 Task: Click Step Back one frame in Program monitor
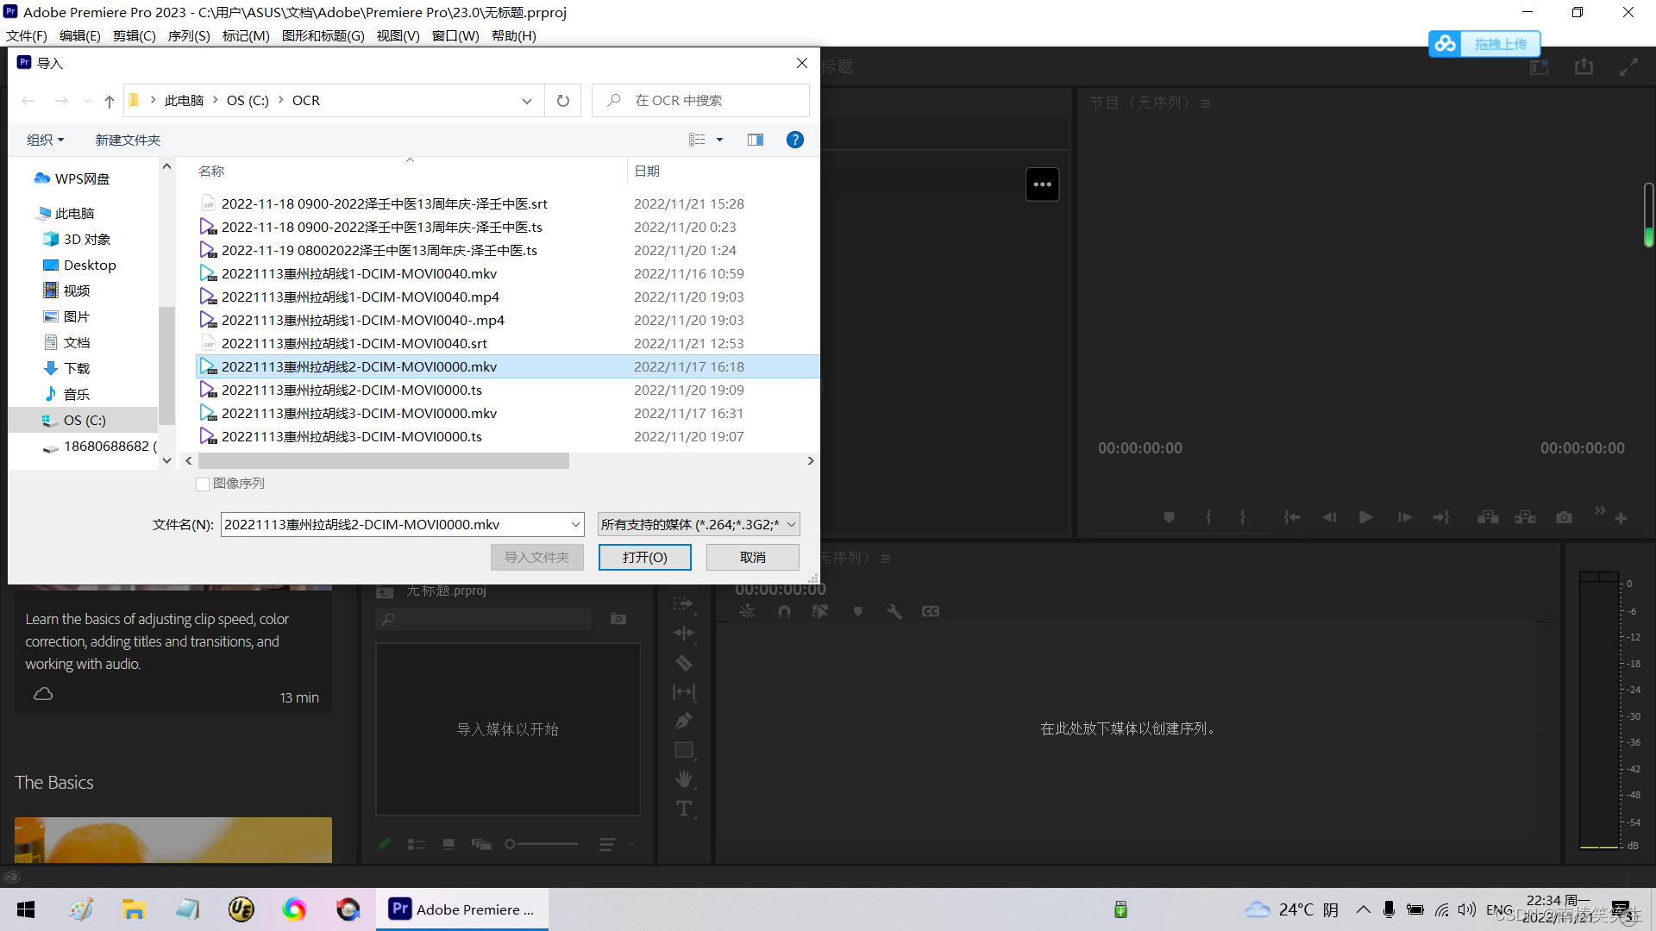[x=1328, y=517]
